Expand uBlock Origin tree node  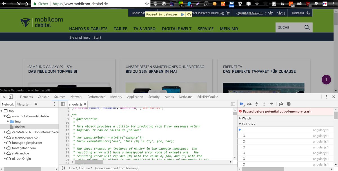tap(5, 159)
